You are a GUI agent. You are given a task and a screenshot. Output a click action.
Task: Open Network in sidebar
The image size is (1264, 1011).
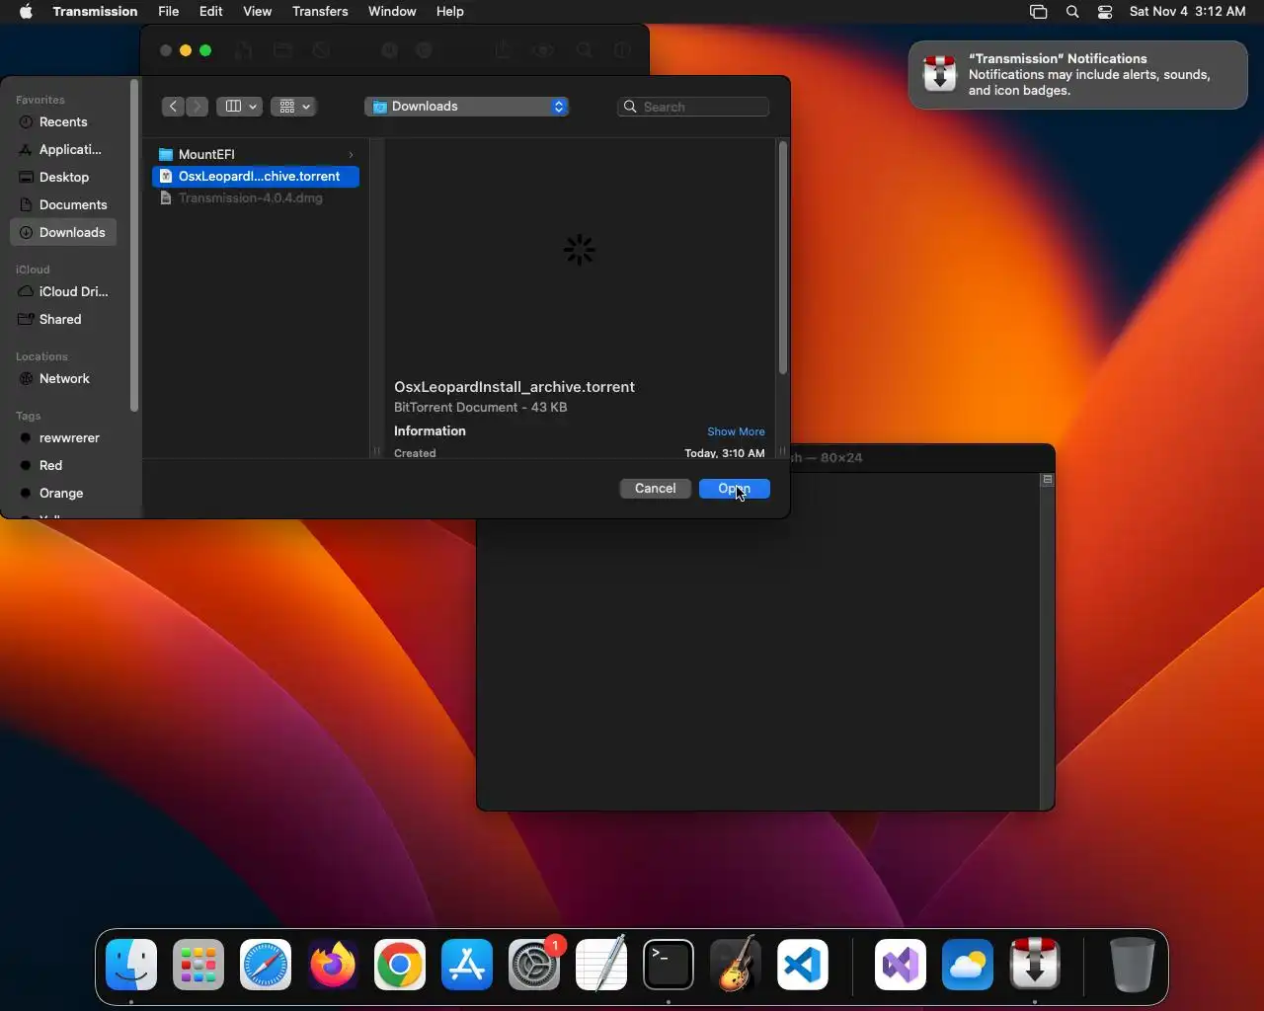[63, 378]
